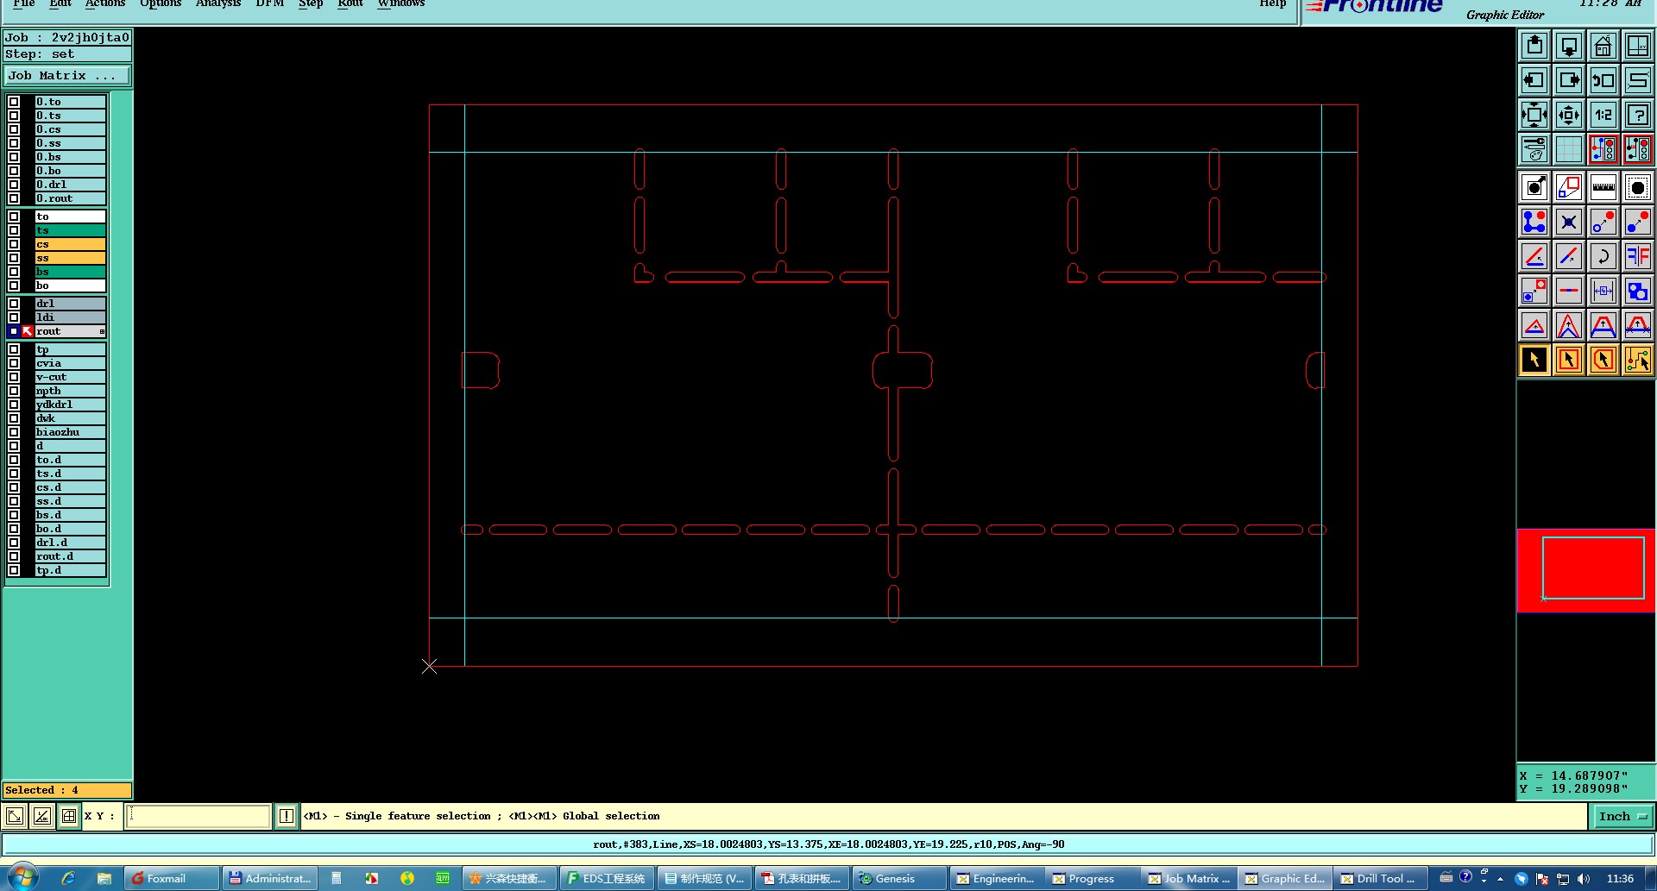Click the exclamation mark icon beside XY field
1657x891 pixels.
coord(287,816)
